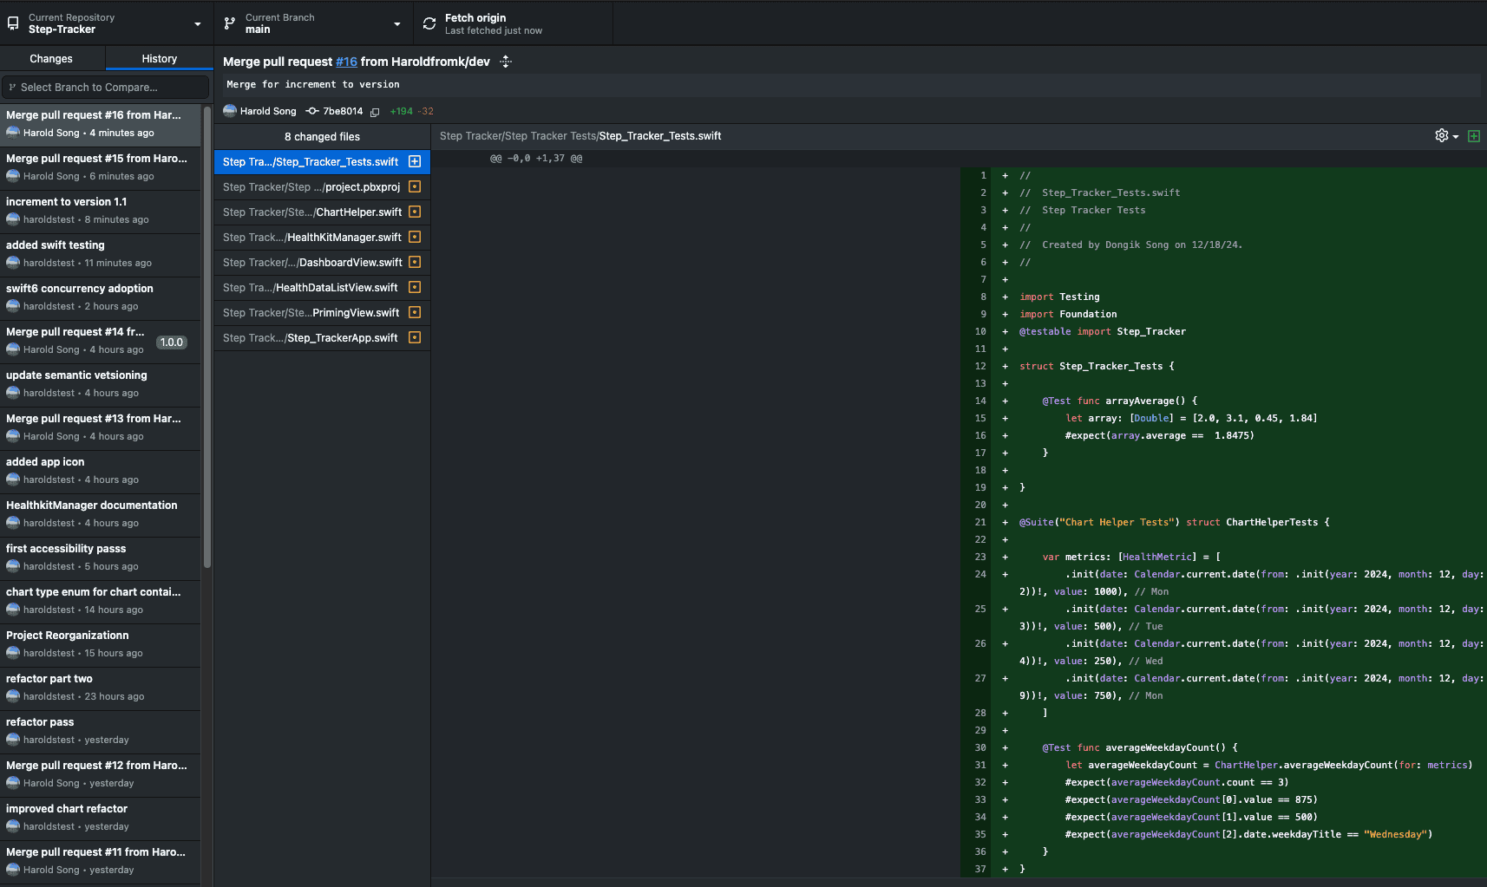Open the Current Repository dropdown
1487x887 pixels.
[x=105, y=23]
